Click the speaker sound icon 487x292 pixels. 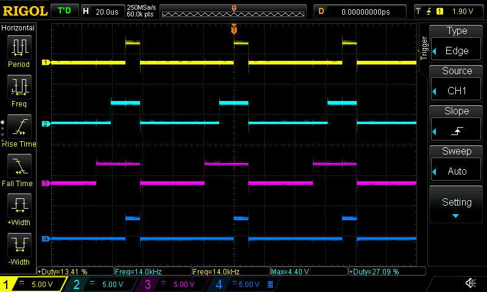pos(470,283)
